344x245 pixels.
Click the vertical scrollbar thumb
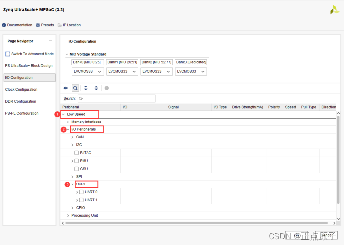tap(338, 160)
